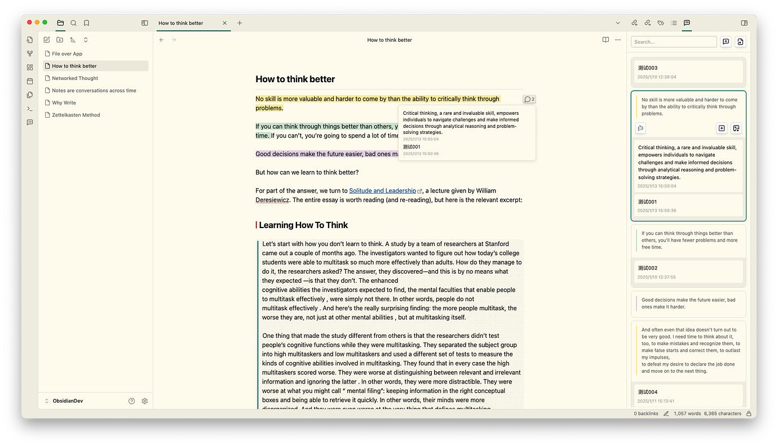Screen dimensions: 778x446
Task: Click the Search field in the comments panel
Action: pyautogui.click(x=674, y=42)
